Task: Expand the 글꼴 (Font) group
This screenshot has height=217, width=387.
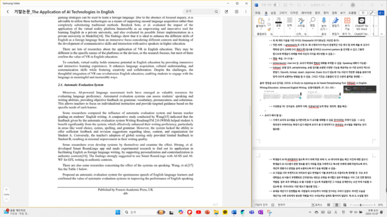Action: 279,23
